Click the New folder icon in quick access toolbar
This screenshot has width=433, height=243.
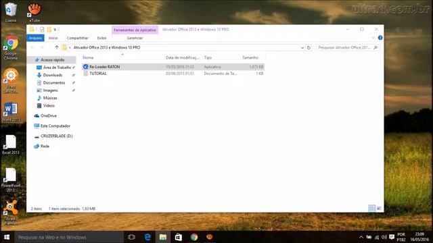pos(49,30)
